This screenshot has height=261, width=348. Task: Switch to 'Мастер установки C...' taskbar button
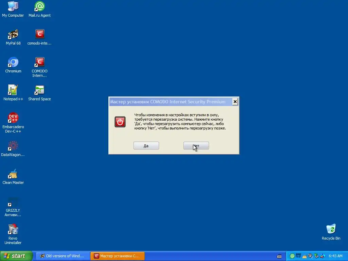118,256
